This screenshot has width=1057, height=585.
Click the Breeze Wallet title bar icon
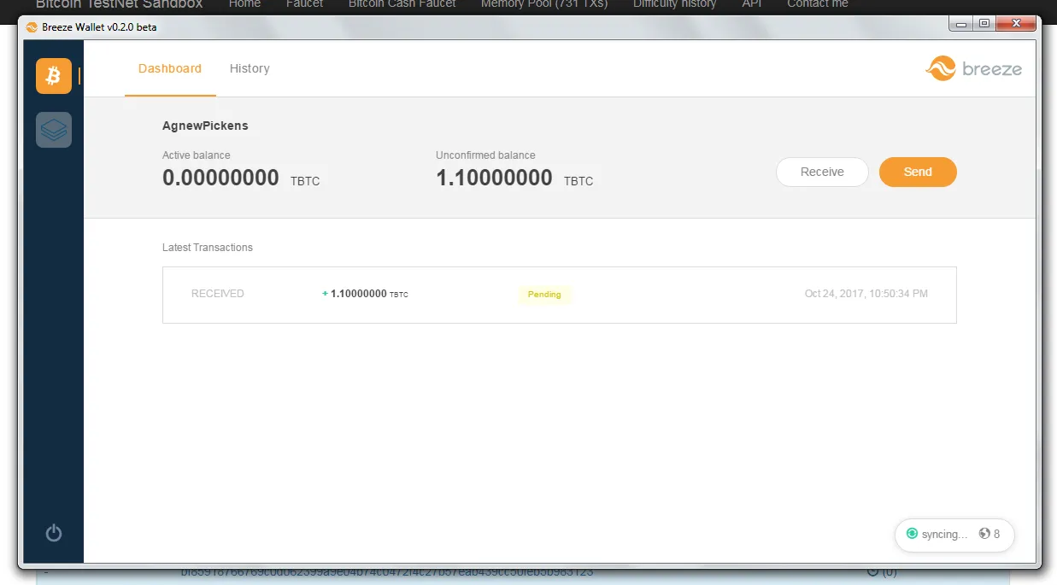point(32,27)
